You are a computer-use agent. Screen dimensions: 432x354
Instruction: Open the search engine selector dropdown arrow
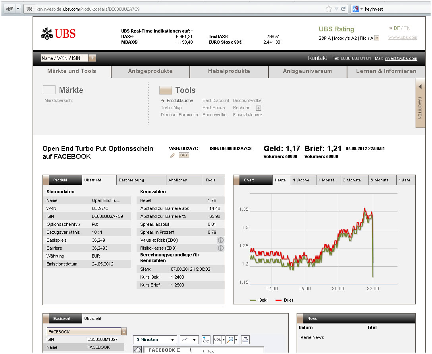pyautogui.click(x=361, y=9)
